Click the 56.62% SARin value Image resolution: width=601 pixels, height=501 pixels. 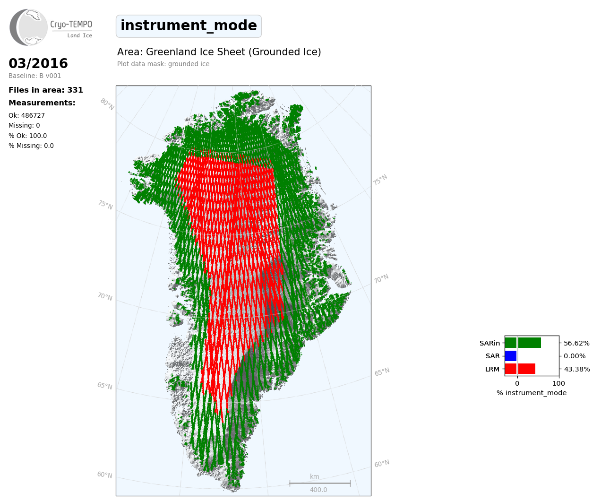coord(577,344)
